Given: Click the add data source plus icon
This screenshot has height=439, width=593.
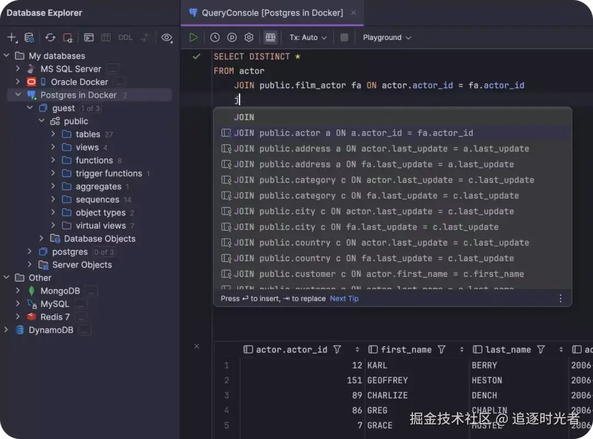Looking at the screenshot, I should point(12,37).
